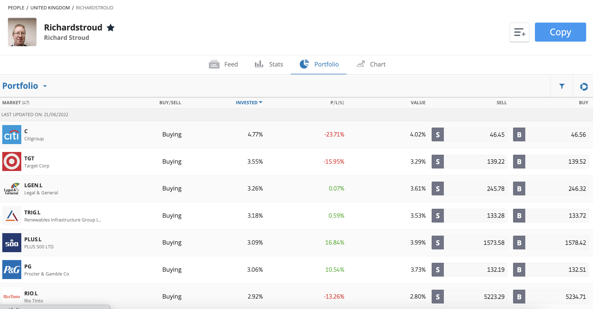Click the Target Corp logo icon
This screenshot has height=309, width=593.
click(12, 162)
